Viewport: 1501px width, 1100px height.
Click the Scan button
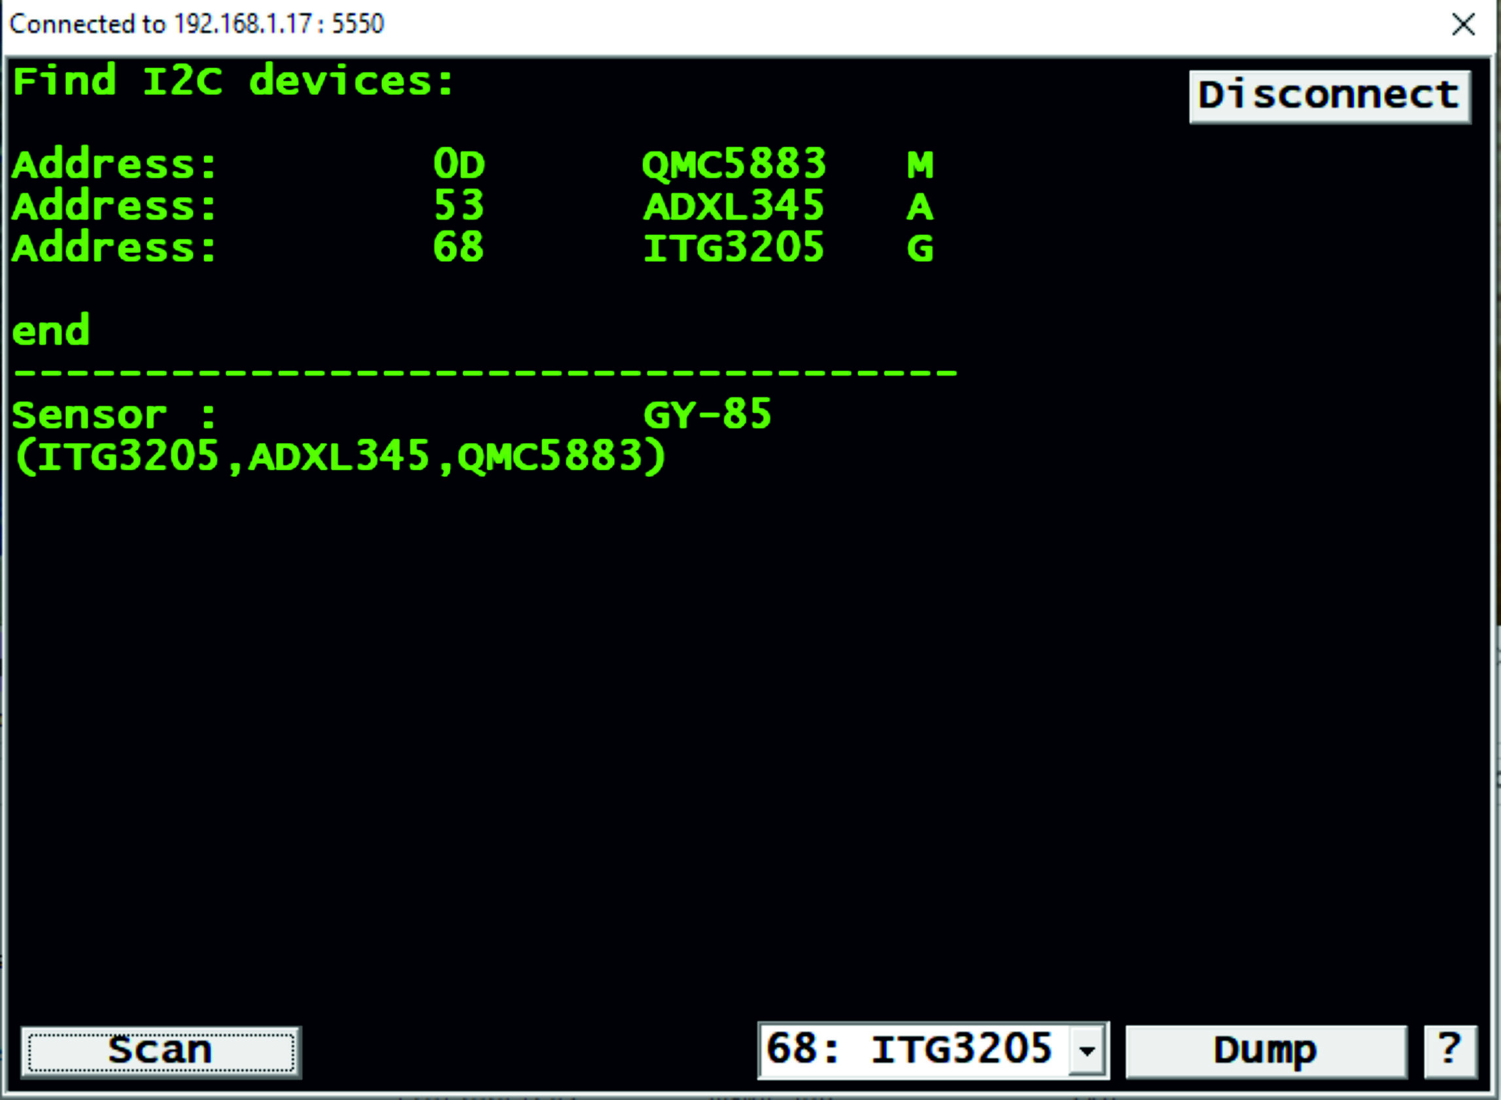pos(161,1052)
